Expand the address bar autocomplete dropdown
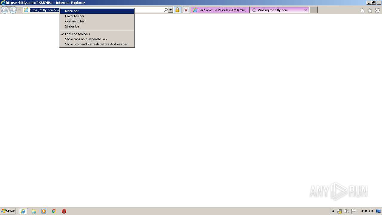The height and width of the screenshot is (215, 382). 171,10
